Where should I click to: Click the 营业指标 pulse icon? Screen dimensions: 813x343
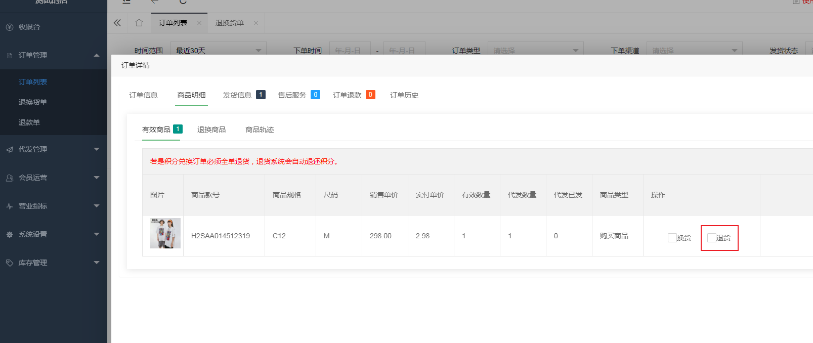coord(10,206)
